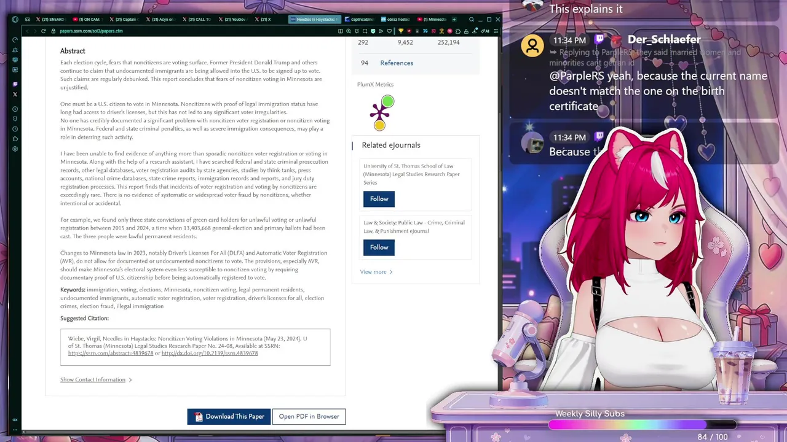Click the split screen icon in address bar
Viewport: 787px width, 442px height.
tap(341, 31)
